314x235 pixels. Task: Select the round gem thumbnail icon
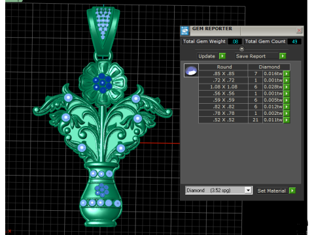(x=191, y=70)
